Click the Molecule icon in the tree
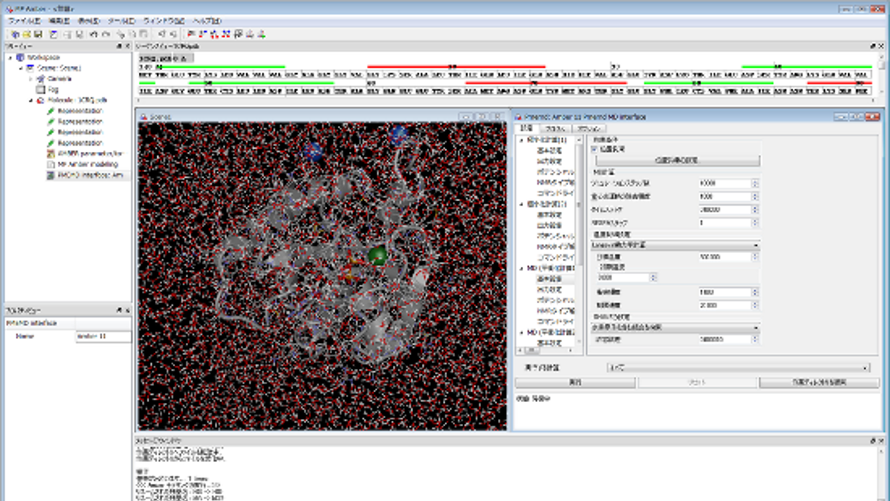890x501 pixels. click(41, 100)
